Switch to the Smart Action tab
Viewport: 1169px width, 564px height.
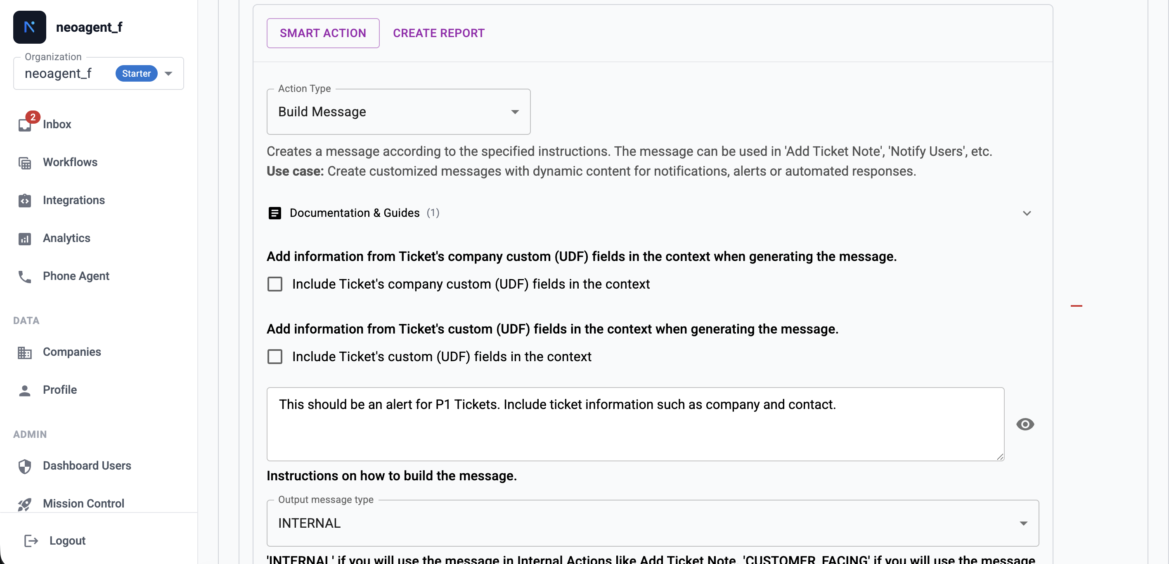pos(323,33)
